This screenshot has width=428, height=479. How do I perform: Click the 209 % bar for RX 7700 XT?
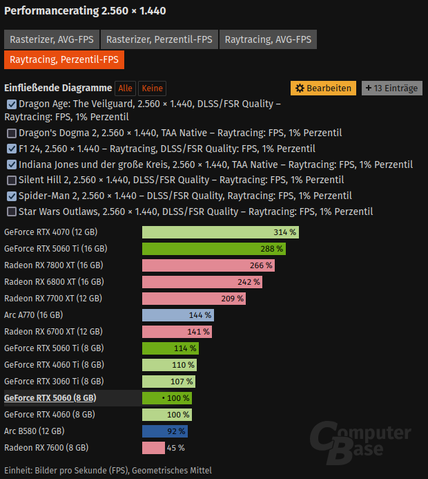click(x=194, y=299)
